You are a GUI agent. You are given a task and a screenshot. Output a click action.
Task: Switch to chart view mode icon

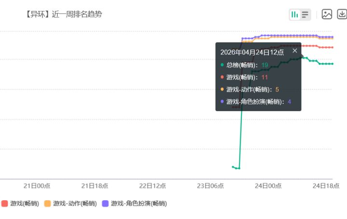click(294, 14)
